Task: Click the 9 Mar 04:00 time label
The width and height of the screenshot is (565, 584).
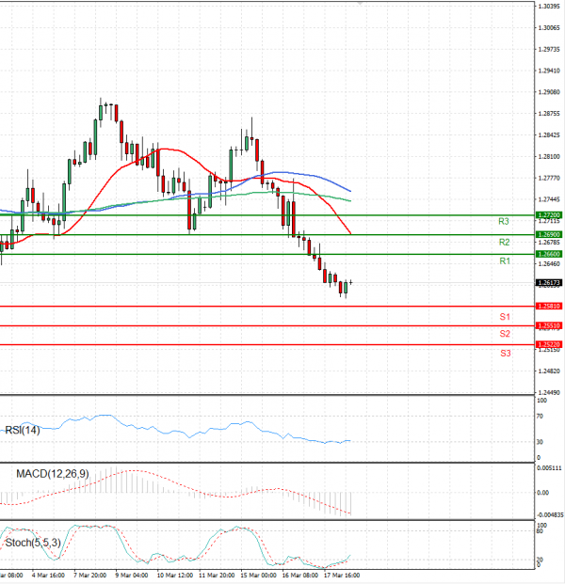Action: (x=131, y=576)
